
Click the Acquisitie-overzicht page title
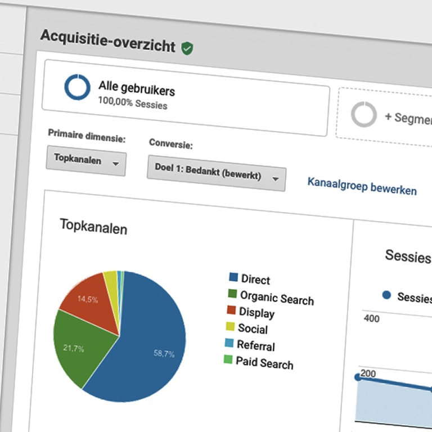[108, 40]
